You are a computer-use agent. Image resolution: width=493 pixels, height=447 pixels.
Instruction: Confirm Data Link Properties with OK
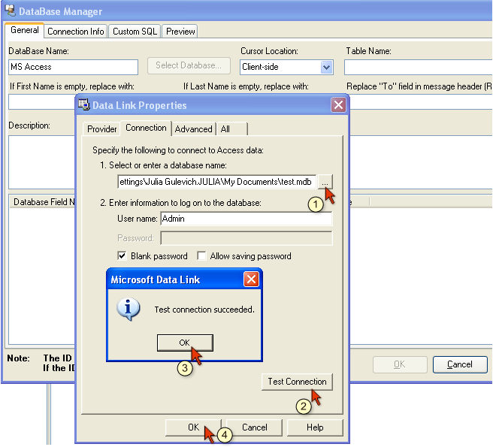click(193, 427)
